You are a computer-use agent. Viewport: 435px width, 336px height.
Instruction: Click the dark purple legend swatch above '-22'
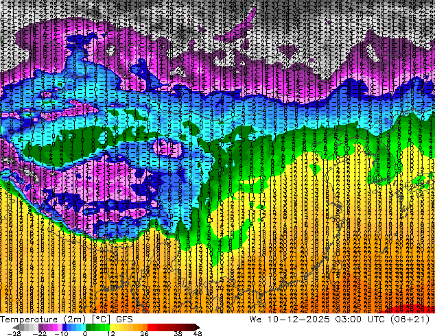(x=40, y=327)
